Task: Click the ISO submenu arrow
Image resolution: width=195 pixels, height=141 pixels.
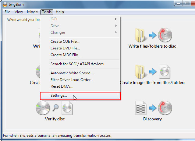Action: point(116,19)
